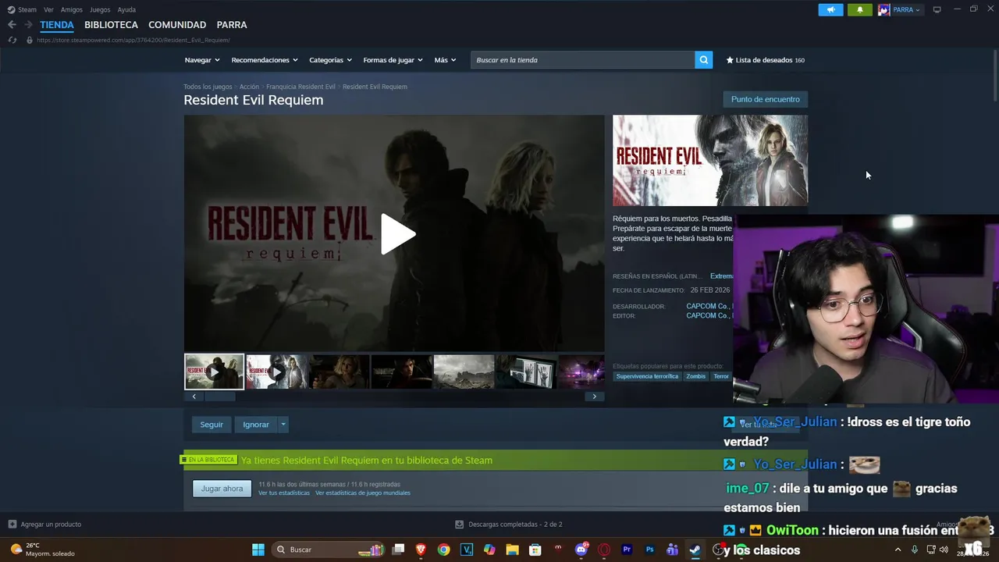Click the plus icon for Agregar un producto
This screenshot has width=999, height=562.
coord(12,525)
